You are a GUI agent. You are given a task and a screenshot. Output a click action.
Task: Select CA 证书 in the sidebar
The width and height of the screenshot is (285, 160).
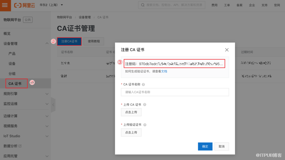[x=15, y=84]
